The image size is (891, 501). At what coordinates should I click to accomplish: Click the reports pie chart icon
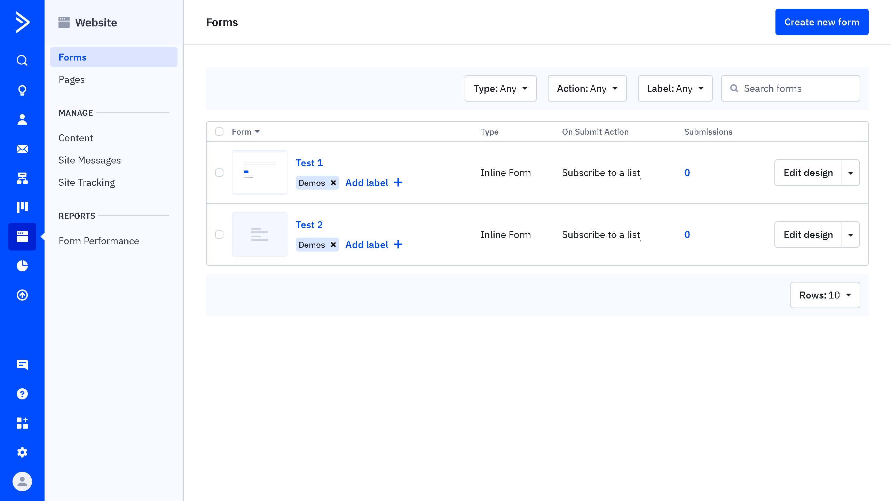point(22,266)
